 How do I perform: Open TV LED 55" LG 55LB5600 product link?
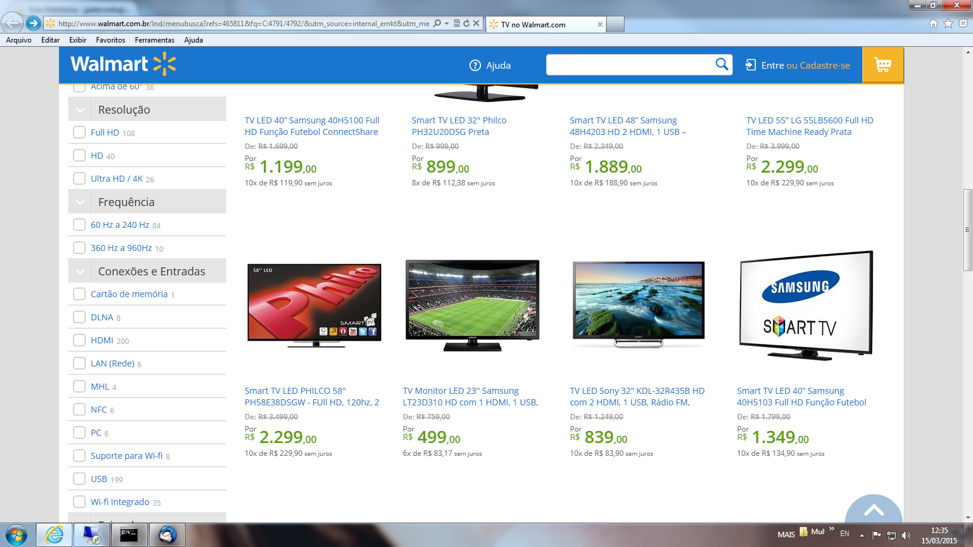click(x=810, y=126)
